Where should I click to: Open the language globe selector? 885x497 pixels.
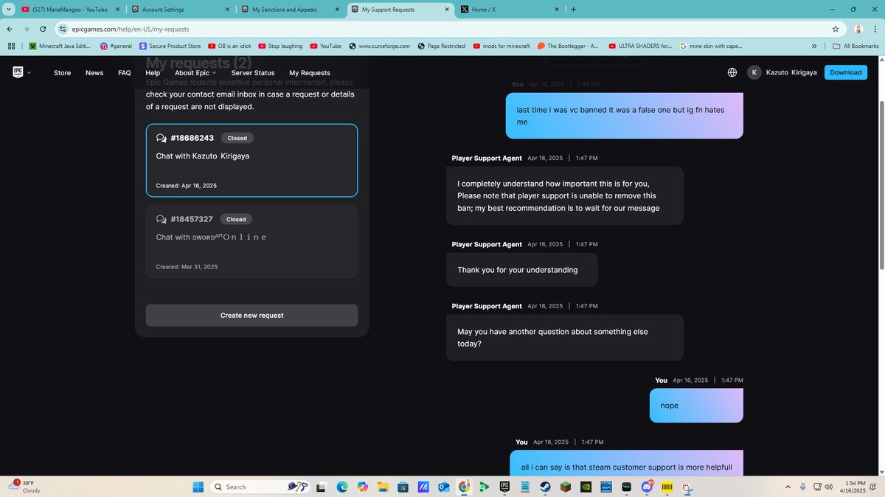coord(732,72)
